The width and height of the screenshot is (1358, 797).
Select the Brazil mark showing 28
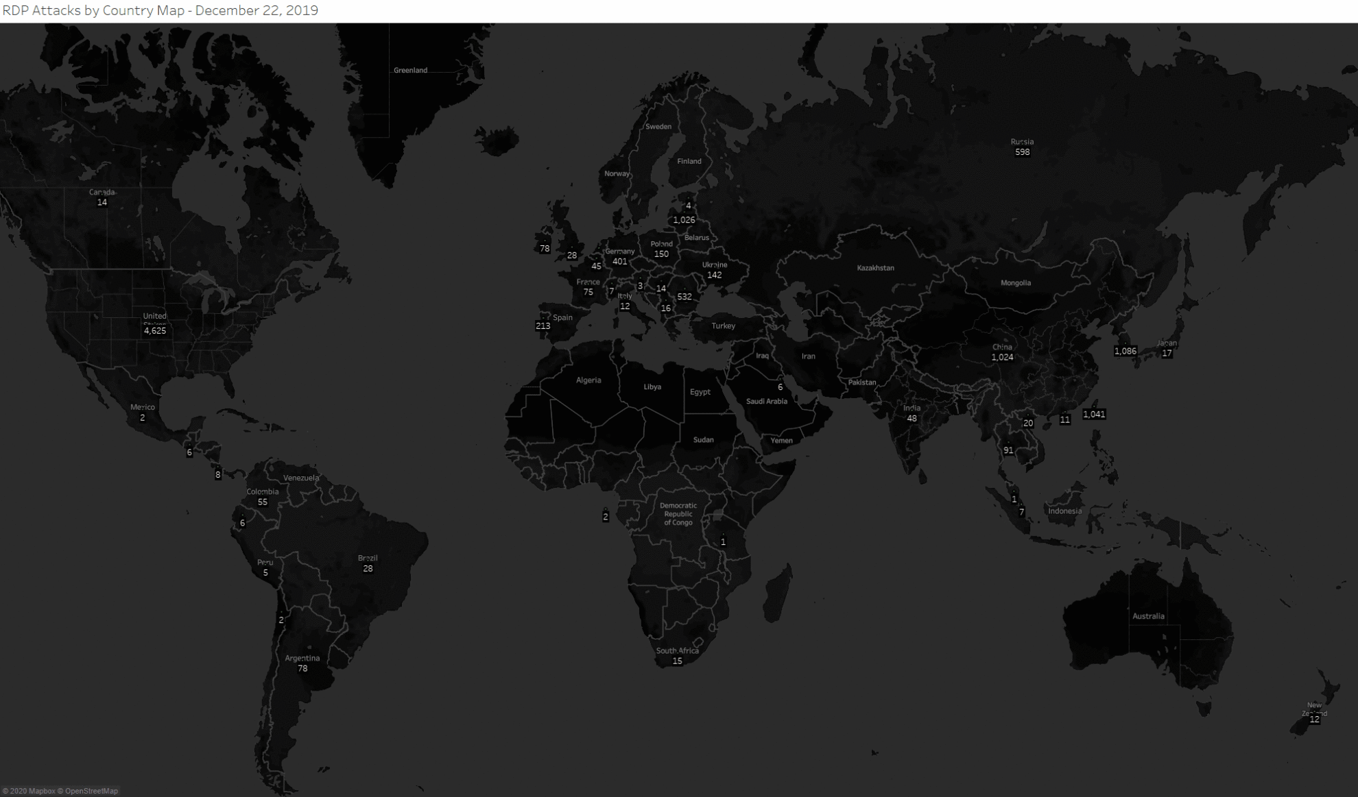pos(367,567)
